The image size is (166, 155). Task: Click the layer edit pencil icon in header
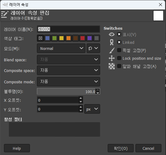point(5,14)
